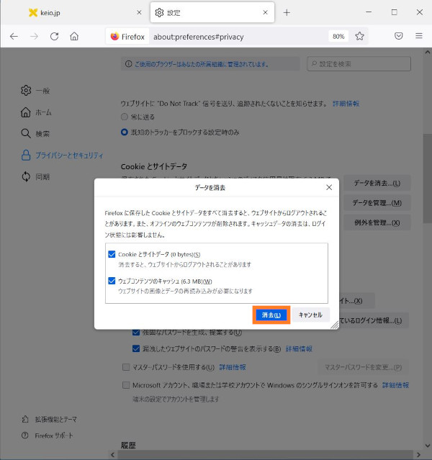Viewport: 432px width, 460px height.
Task: Enable マスターパスワードを使用する checkbox
Action: [x=127, y=366]
